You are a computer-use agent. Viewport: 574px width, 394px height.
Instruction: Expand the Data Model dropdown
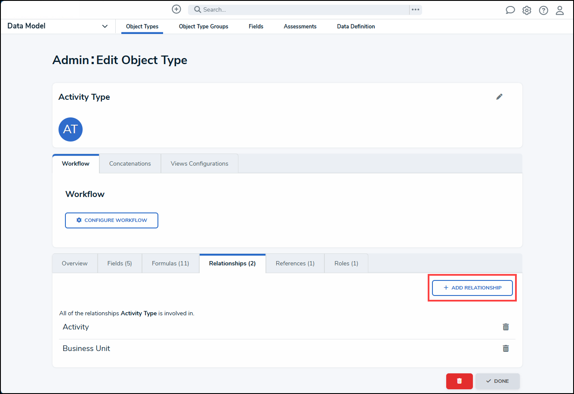click(x=105, y=26)
